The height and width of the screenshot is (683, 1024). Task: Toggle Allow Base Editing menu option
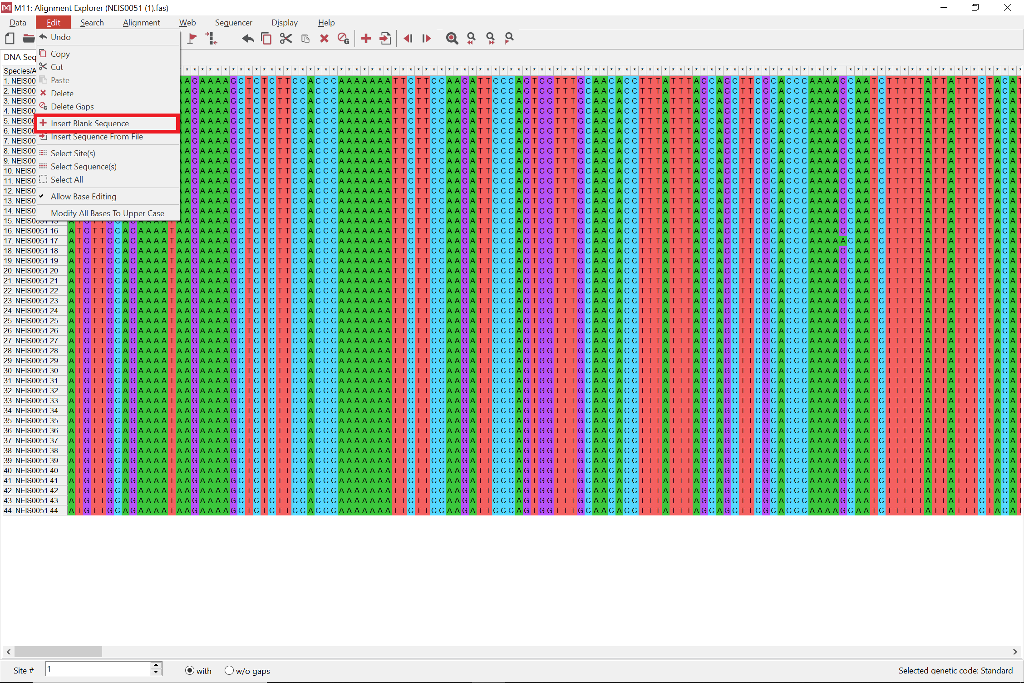(108, 197)
